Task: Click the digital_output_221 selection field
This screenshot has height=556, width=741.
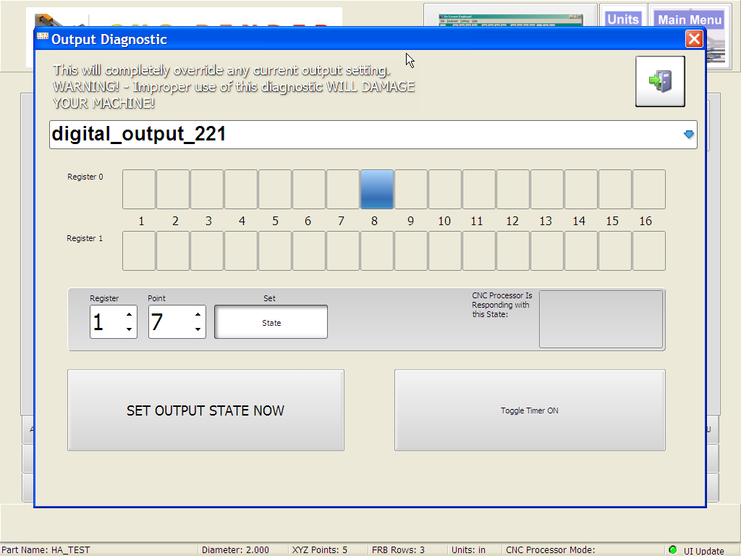Action: coord(362,135)
